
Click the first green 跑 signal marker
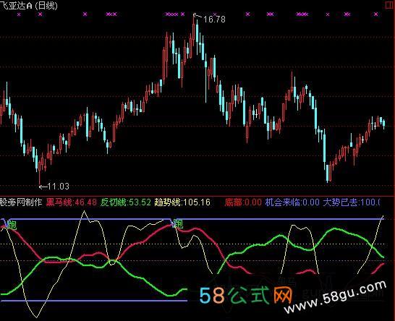point(12,225)
